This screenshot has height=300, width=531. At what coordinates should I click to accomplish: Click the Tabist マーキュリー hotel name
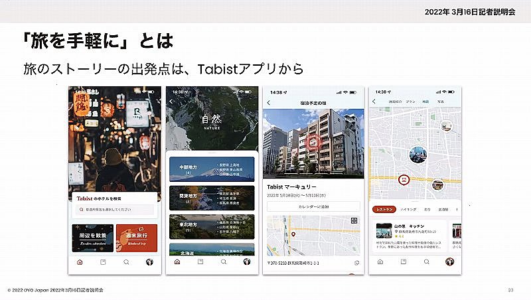pos(291,187)
